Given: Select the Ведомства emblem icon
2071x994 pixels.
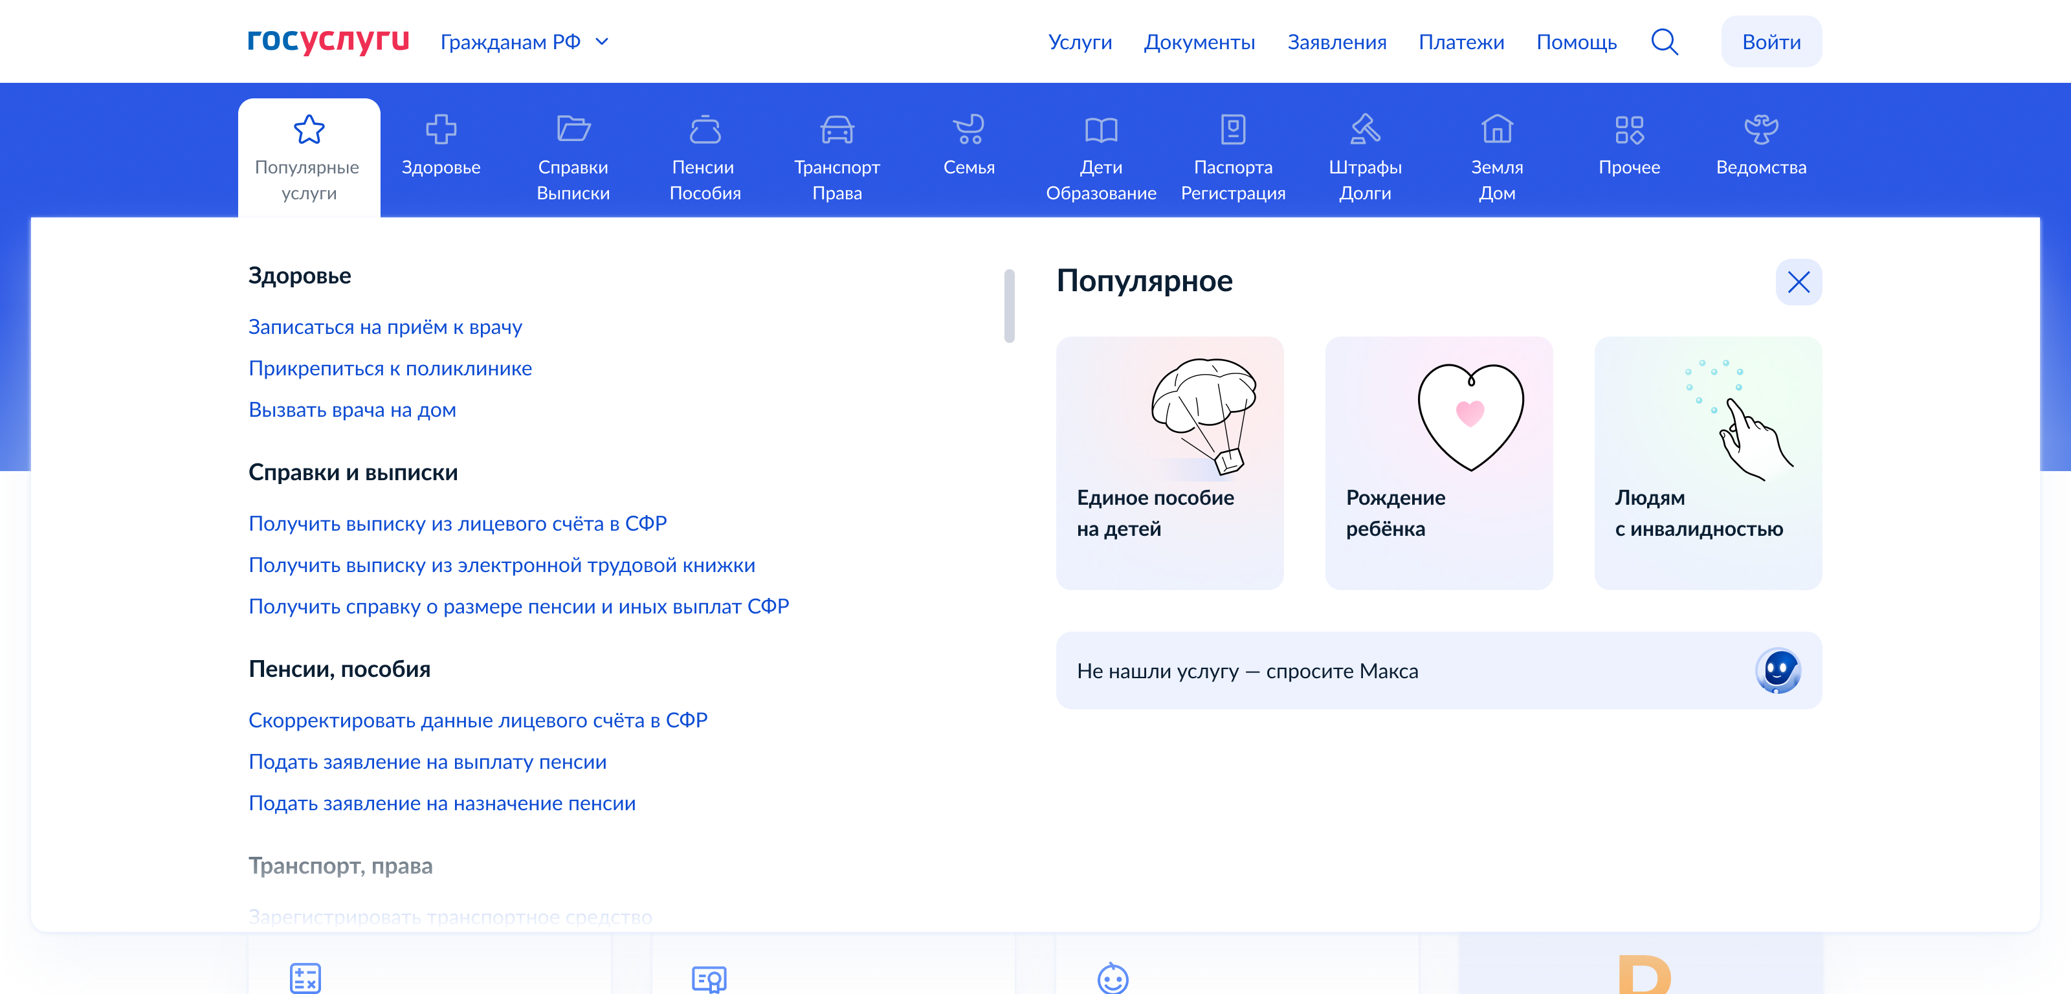Looking at the screenshot, I should coord(1760,129).
